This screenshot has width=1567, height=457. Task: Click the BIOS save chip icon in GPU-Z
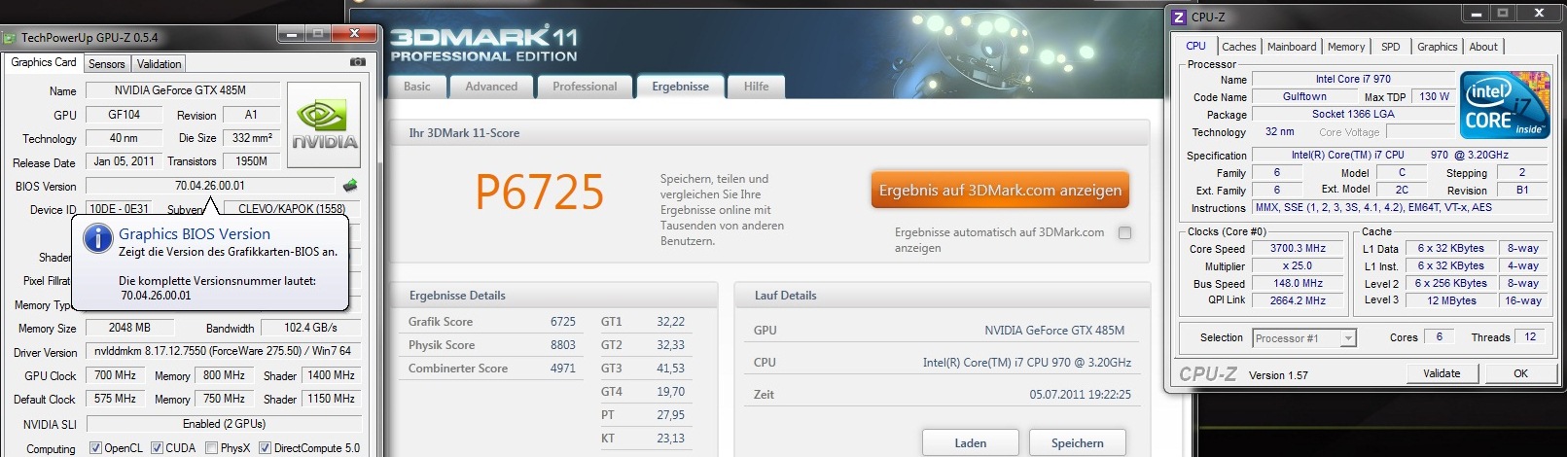[350, 185]
